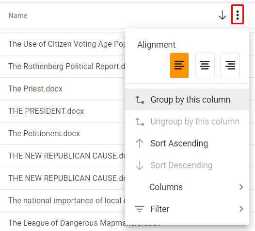Open the Filter submenu
The height and width of the screenshot is (231, 255).
[187, 209]
